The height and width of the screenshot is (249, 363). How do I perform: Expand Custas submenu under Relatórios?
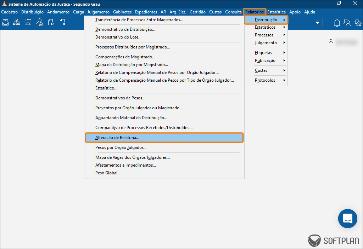[x=266, y=70]
